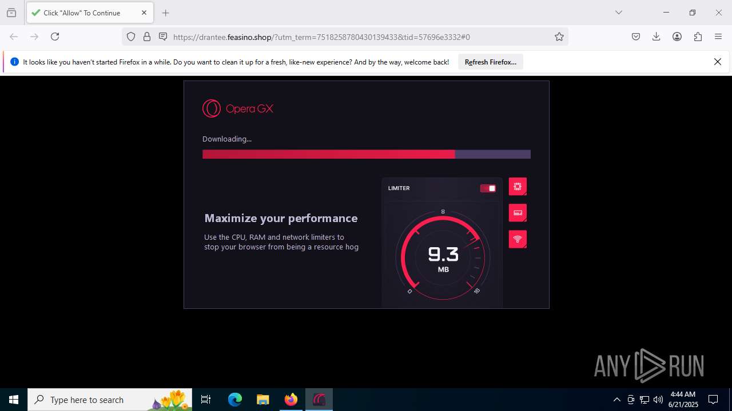Go back one page in Firefox
The image size is (732, 411).
point(14,37)
